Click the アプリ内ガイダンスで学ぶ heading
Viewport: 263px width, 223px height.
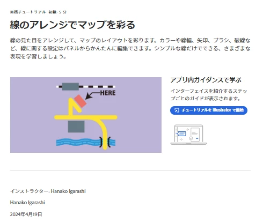click(206, 80)
